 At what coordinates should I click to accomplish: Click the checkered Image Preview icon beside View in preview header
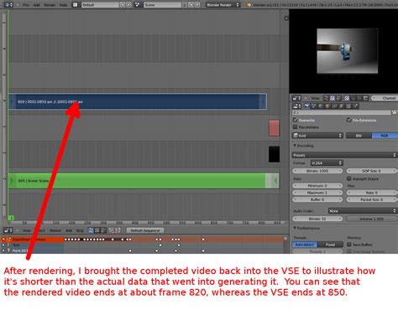(x=333, y=98)
